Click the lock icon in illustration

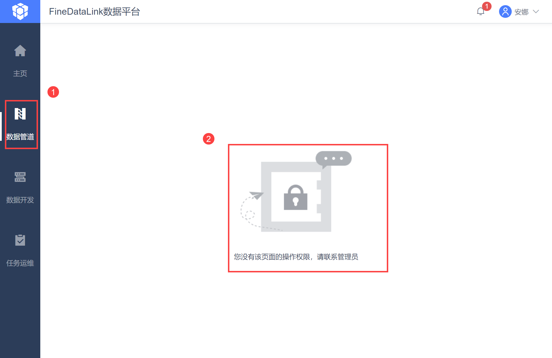(x=296, y=197)
